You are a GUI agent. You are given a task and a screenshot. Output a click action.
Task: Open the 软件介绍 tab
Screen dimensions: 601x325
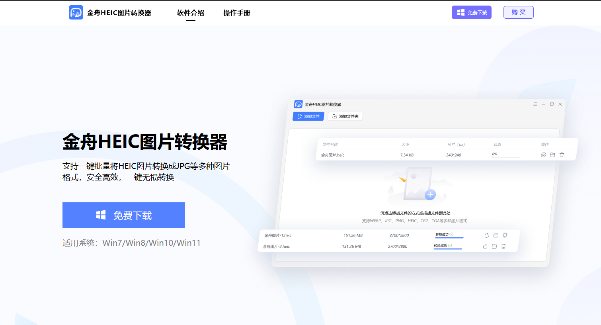(191, 13)
